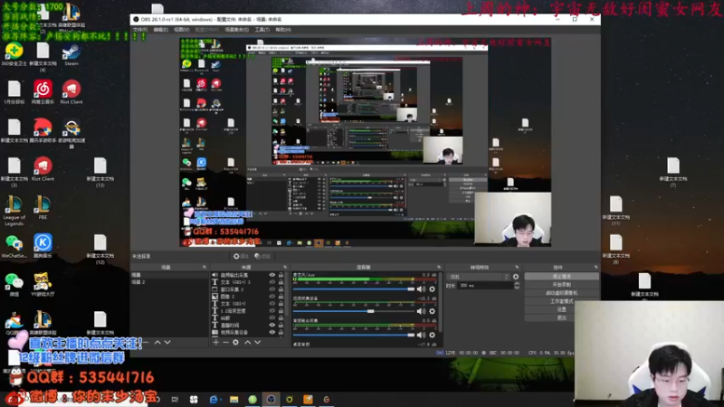Open the 文件(F) menu in OBS
724x407 pixels.
(140, 30)
